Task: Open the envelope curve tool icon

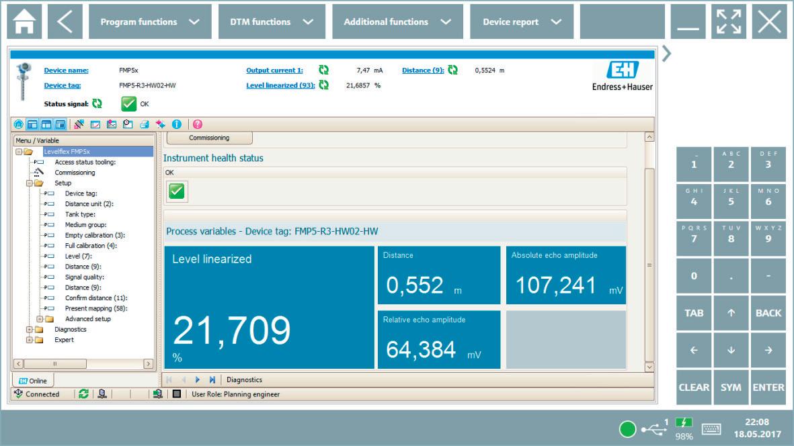Action: [x=79, y=124]
